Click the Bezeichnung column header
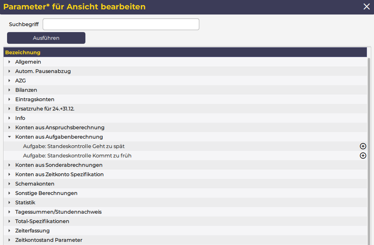 coord(23,52)
